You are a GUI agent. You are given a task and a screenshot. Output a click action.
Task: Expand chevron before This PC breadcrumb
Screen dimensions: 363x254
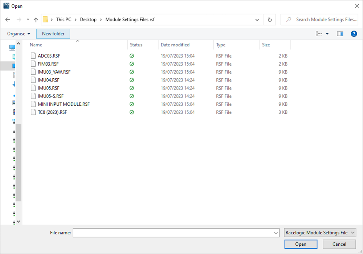(52, 20)
